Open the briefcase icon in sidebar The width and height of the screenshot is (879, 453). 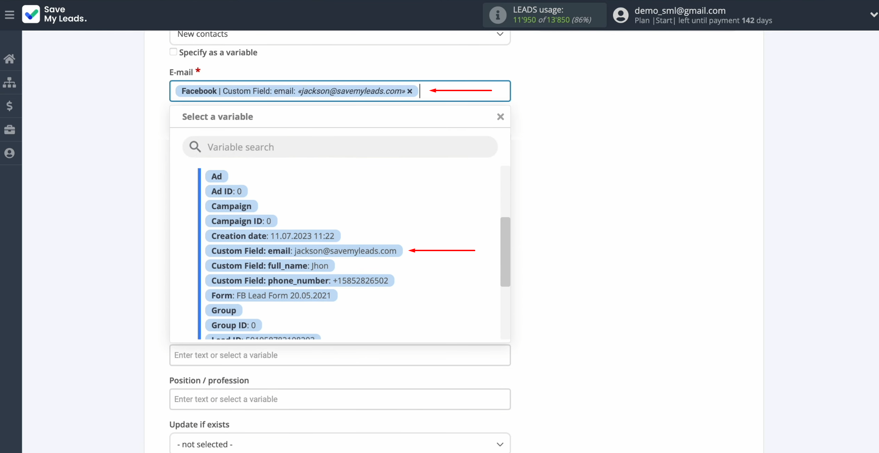[x=9, y=130]
